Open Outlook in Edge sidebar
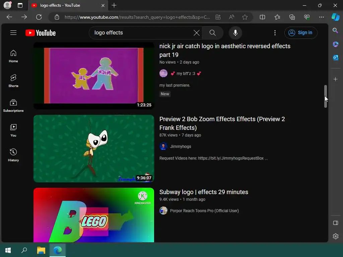 pos(335,58)
